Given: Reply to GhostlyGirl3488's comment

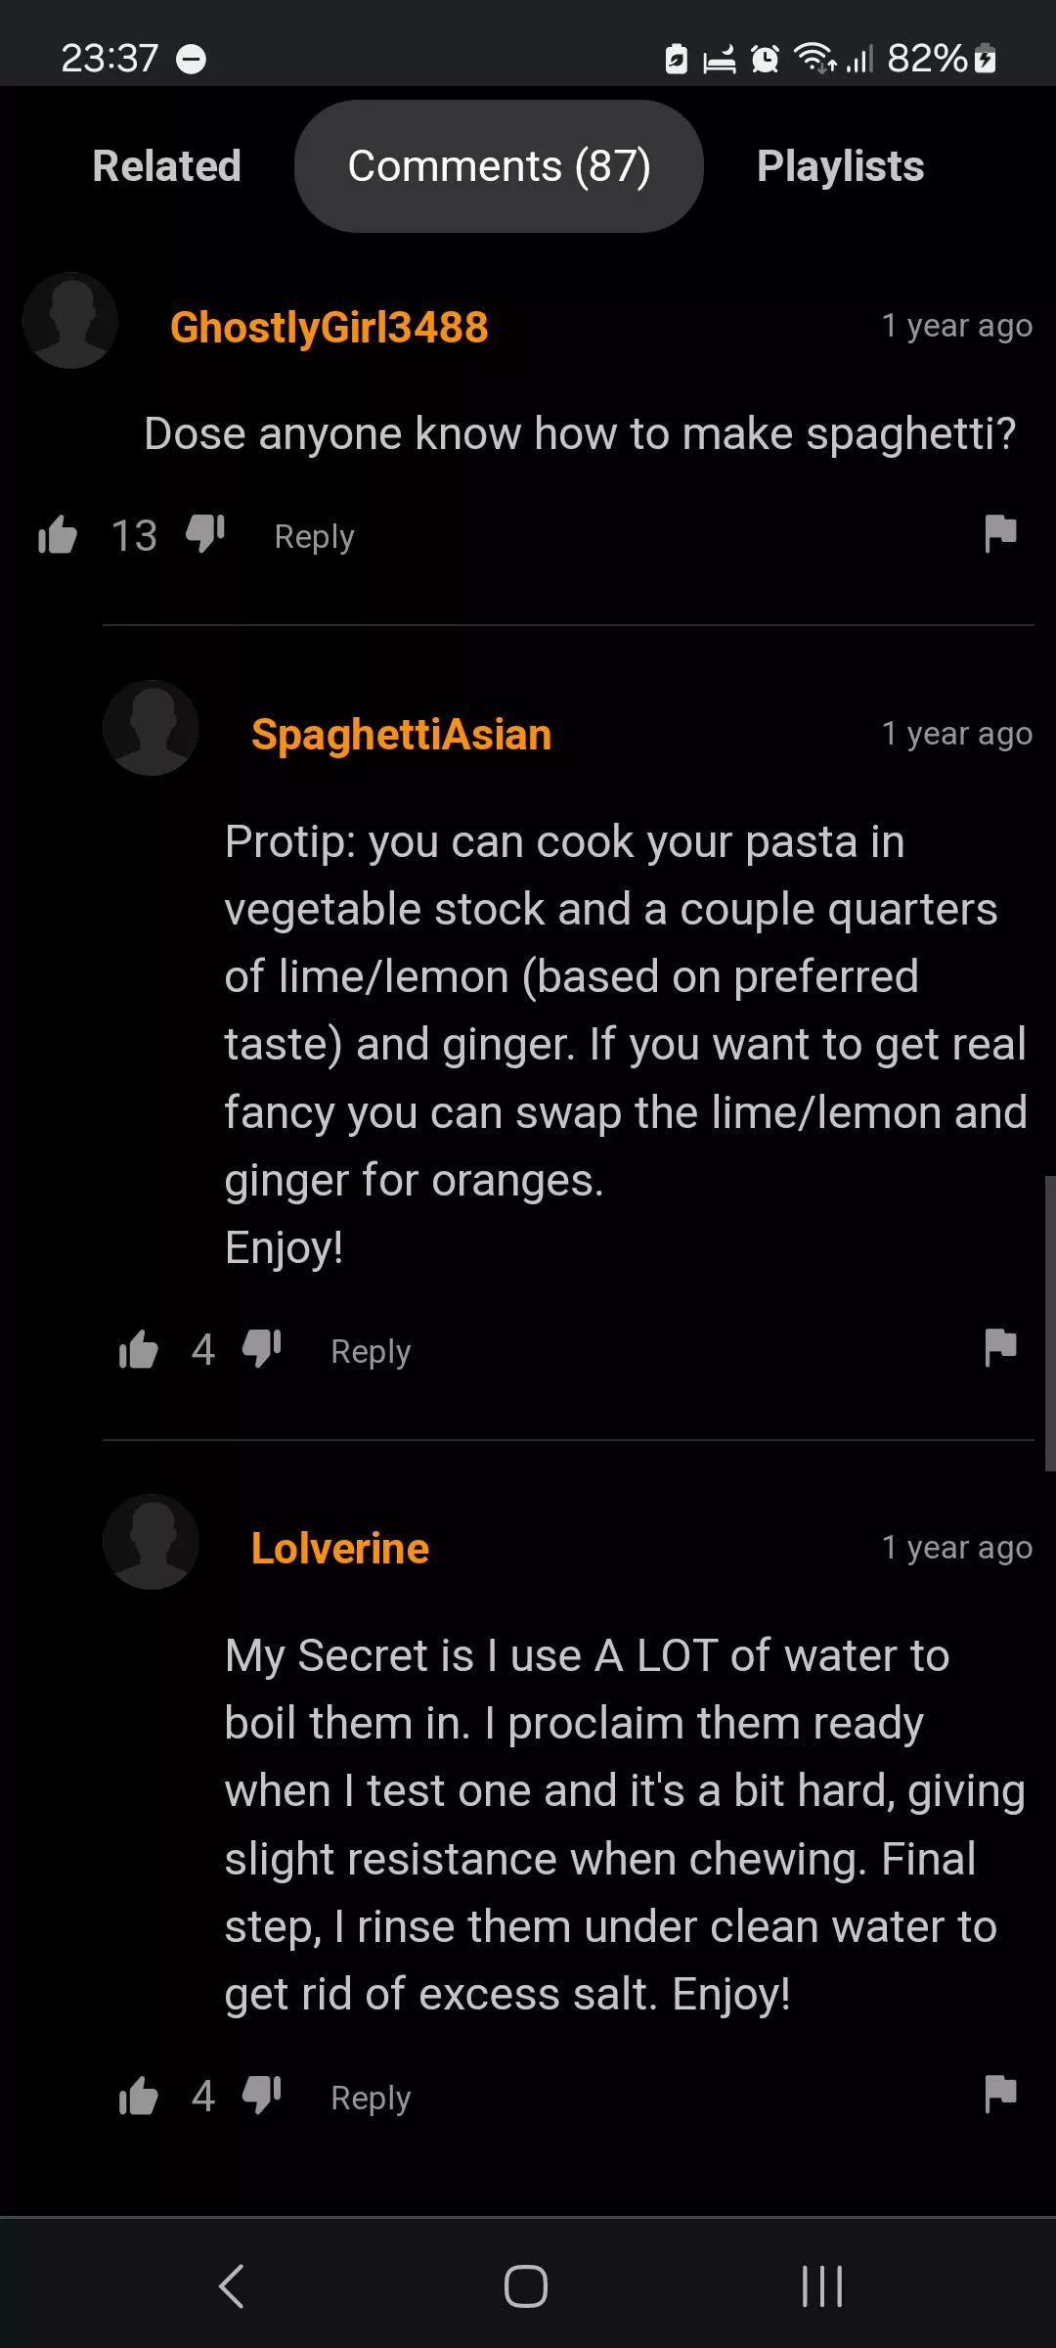Looking at the screenshot, I should (314, 536).
